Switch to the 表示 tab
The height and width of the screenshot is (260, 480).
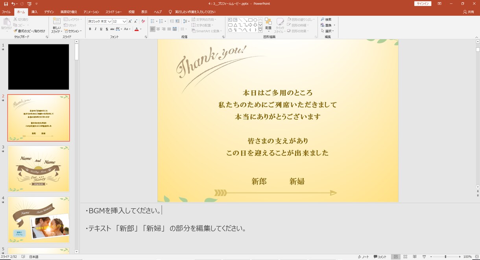tap(144, 12)
